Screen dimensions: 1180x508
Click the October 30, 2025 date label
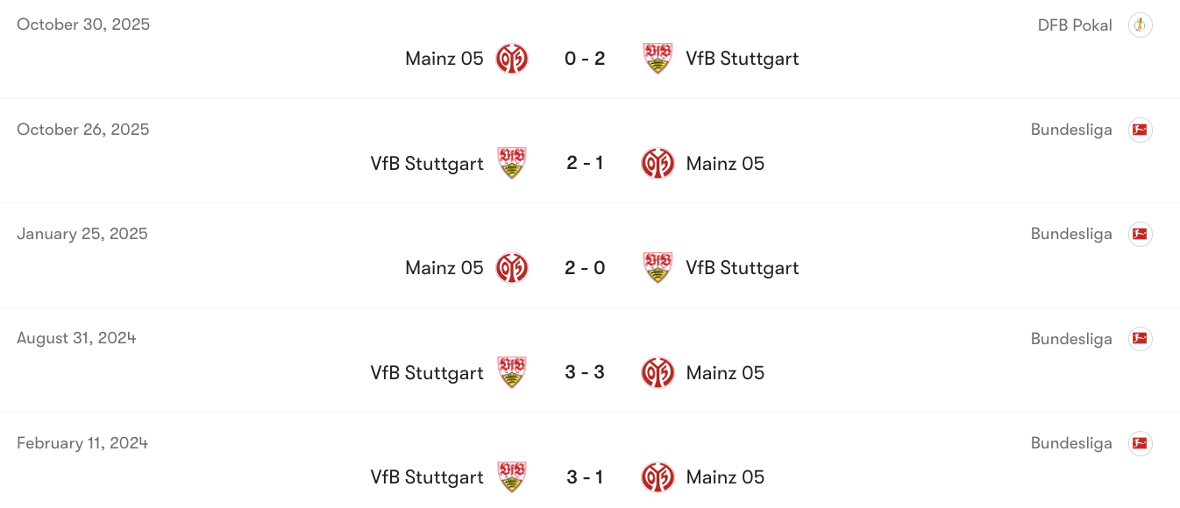pyautogui.click(x=82, y=25)
